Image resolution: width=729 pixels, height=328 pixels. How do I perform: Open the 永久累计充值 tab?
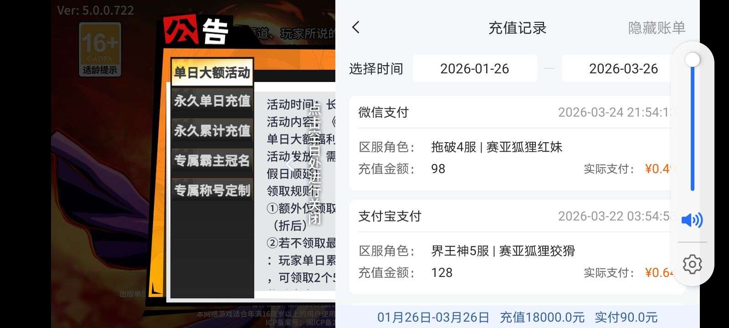point(212,131)
